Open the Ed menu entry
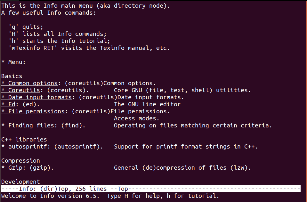307x202 pixels. point(8,104)
